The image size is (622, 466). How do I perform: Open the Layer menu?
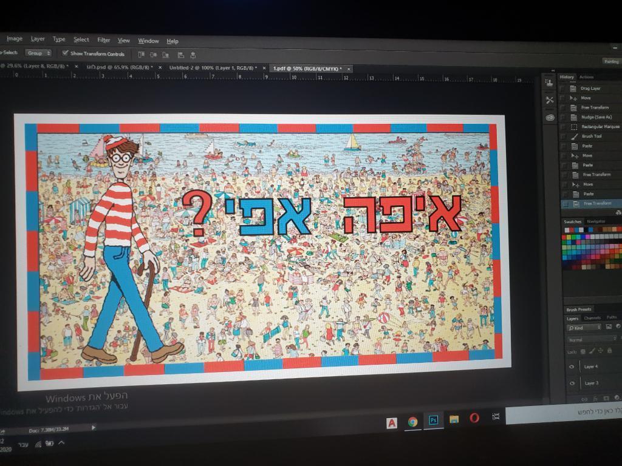coord(38,39)
